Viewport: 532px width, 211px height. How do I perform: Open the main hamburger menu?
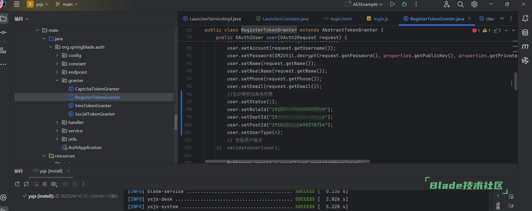pos(17,4)
